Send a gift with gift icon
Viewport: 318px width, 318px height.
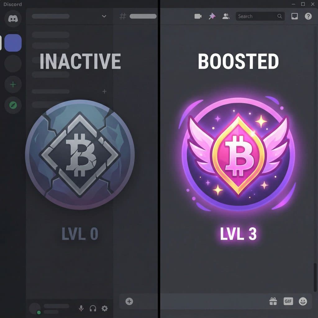(x=273, y=301)
